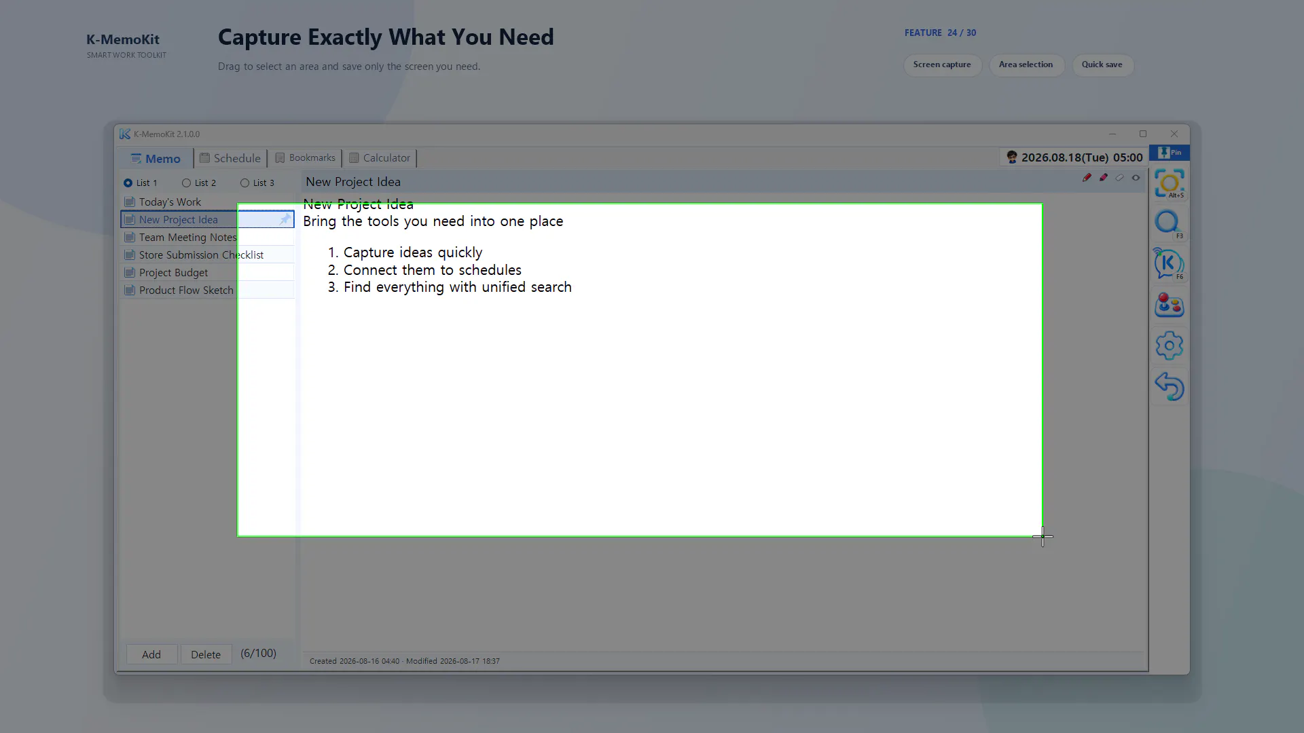Select the red pencil tool in memo header
Image resolution: width=1304 pixels, height=733 pixels.
tap(1087, 178)
